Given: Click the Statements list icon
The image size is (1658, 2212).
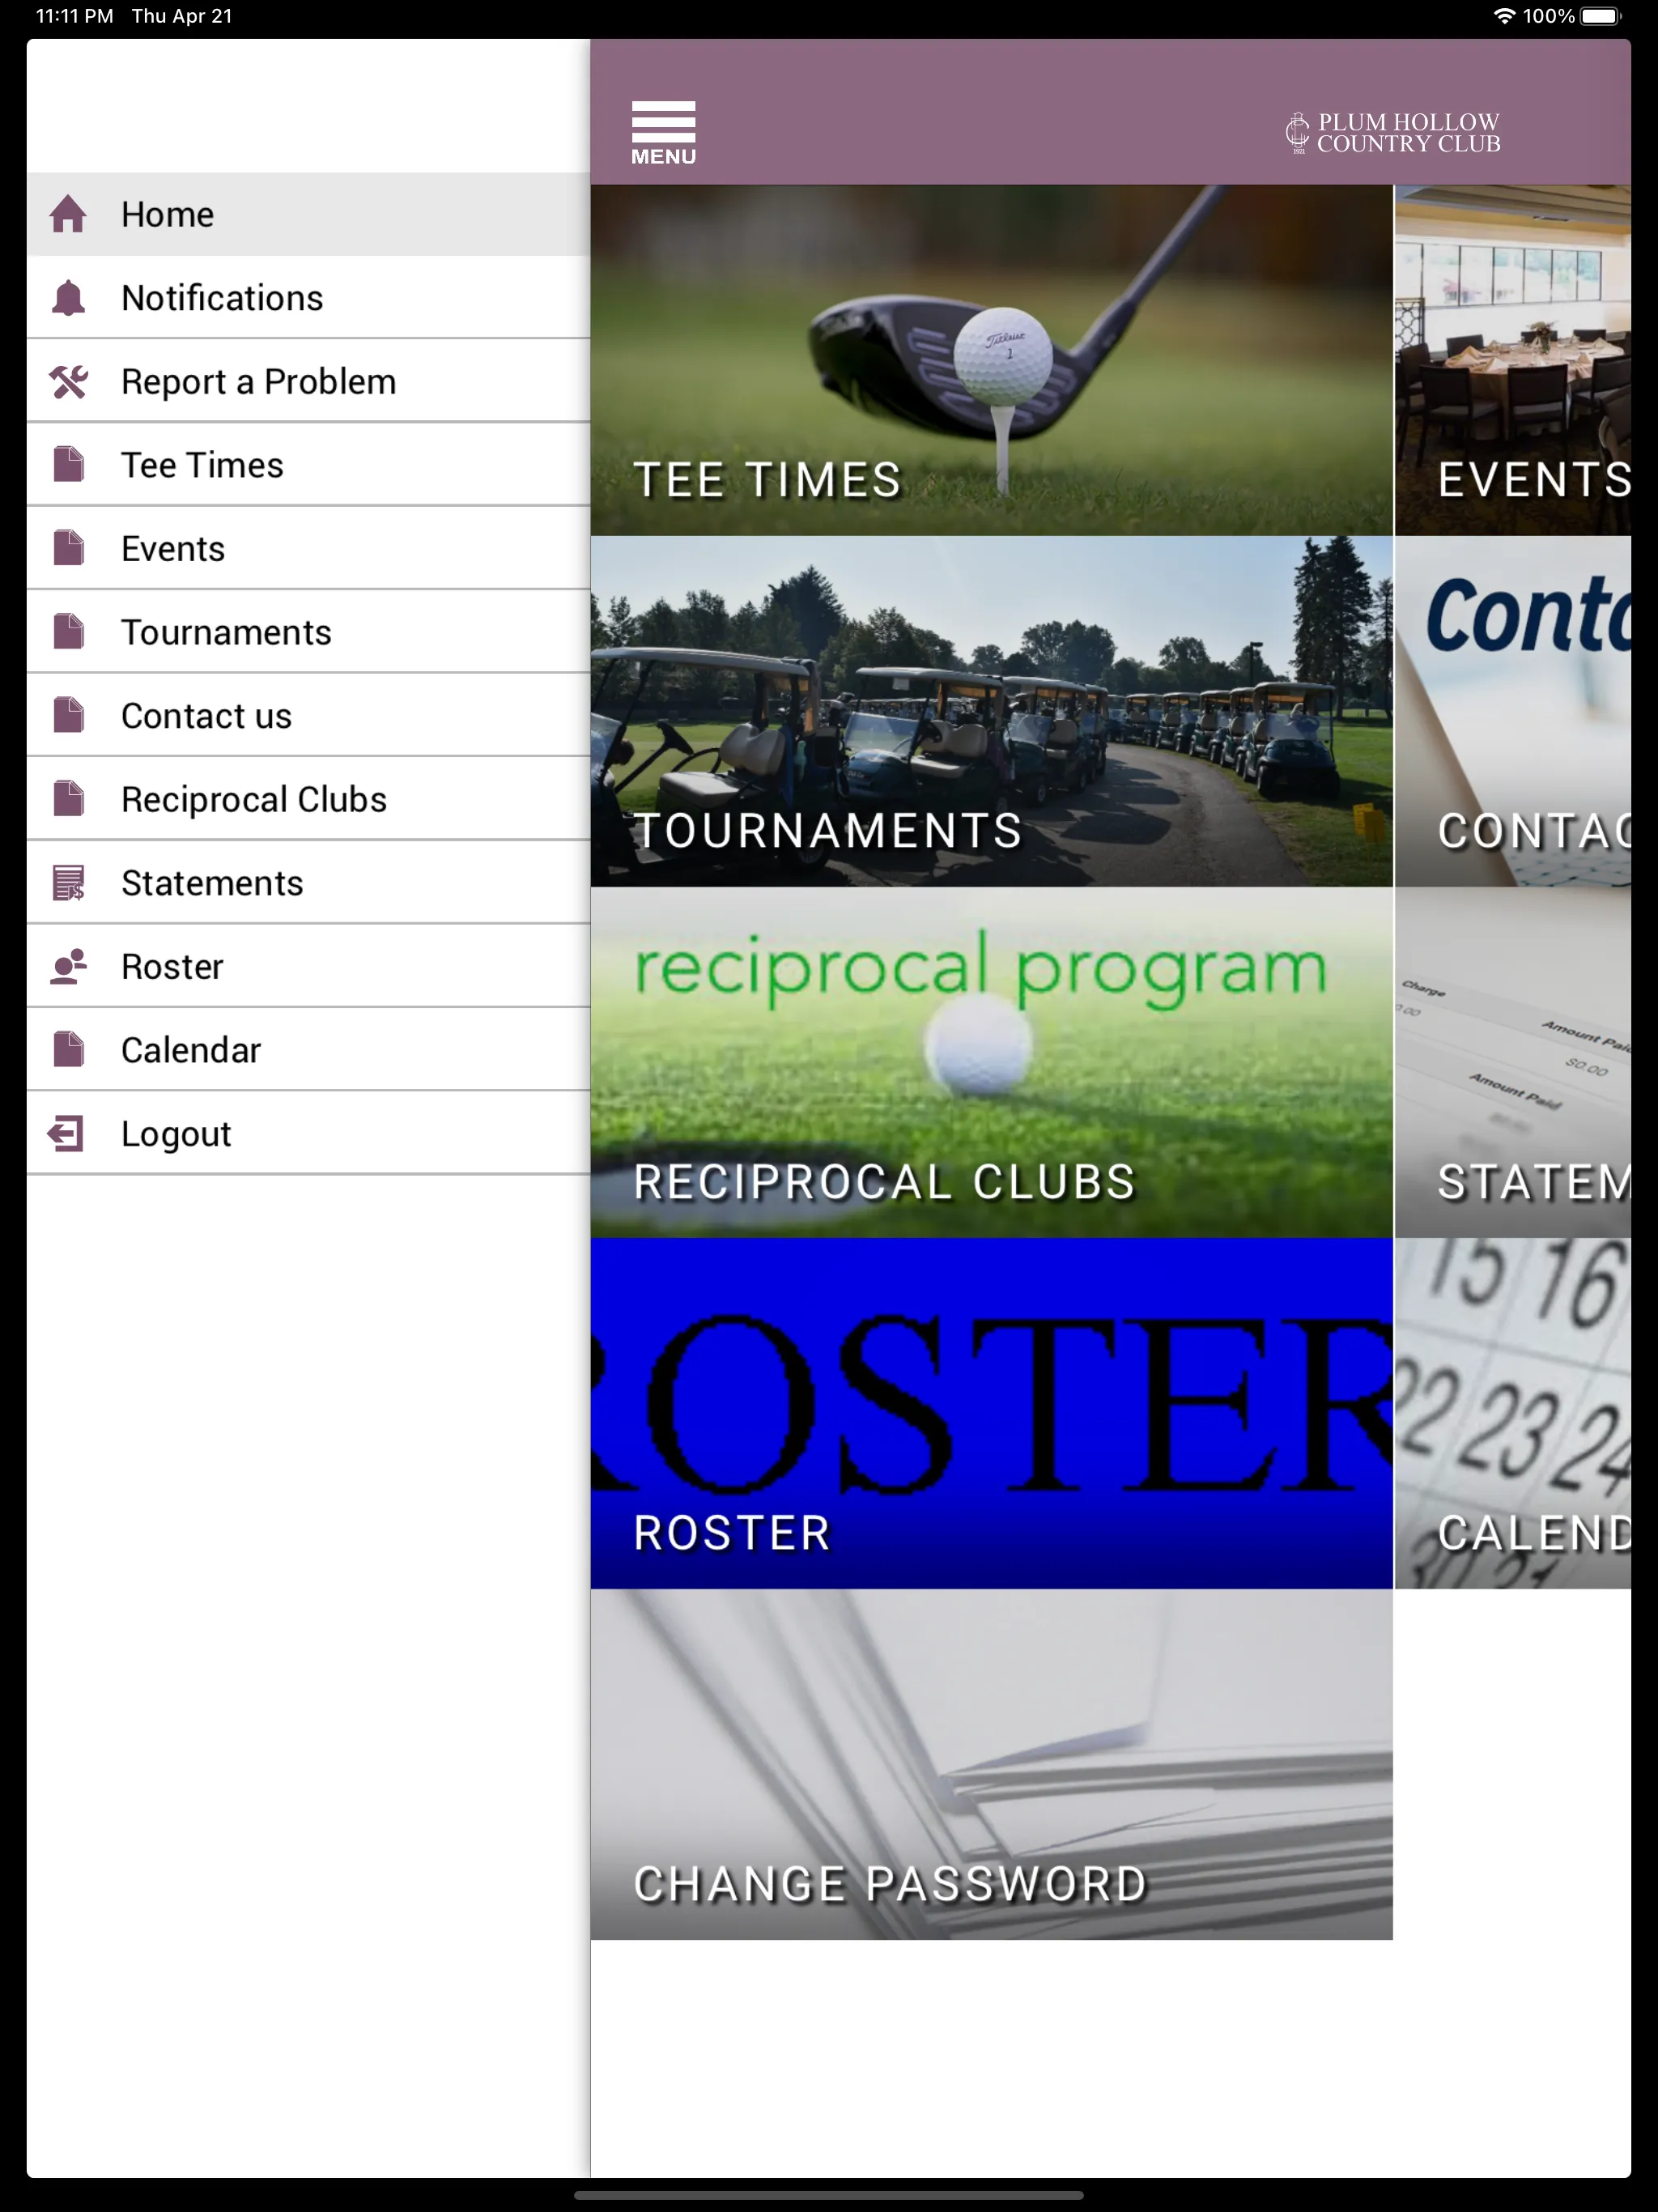Looking at the screenshot, I should [71, 883].
